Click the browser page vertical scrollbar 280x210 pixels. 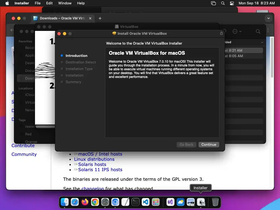click(x=272, y=57)
